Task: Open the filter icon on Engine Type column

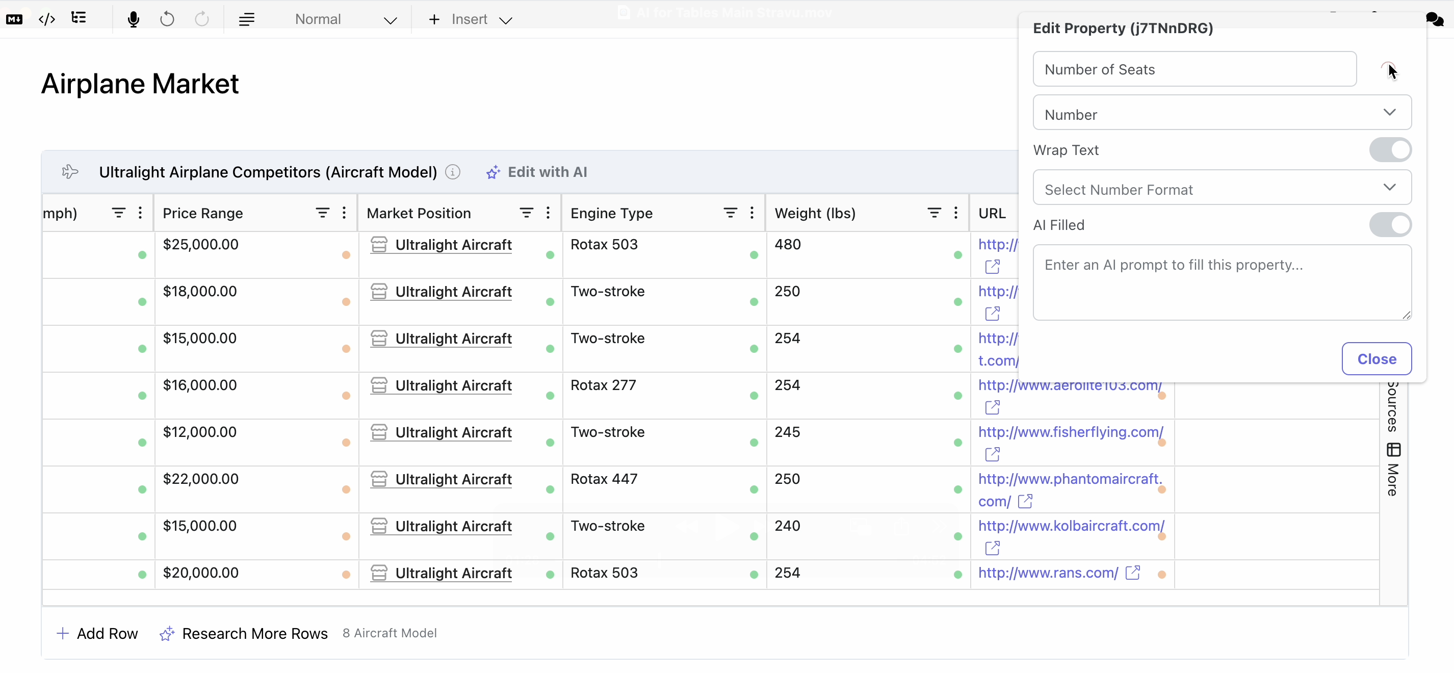Action: point(730,213)
